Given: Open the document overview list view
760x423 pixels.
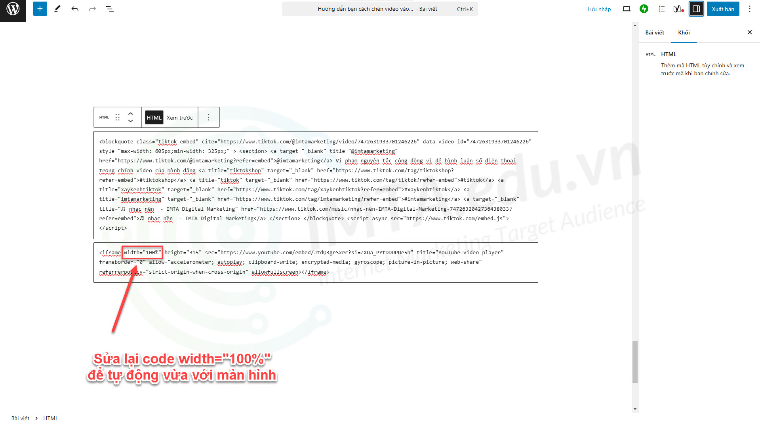Looking at the screenshot, I should 110,9.
